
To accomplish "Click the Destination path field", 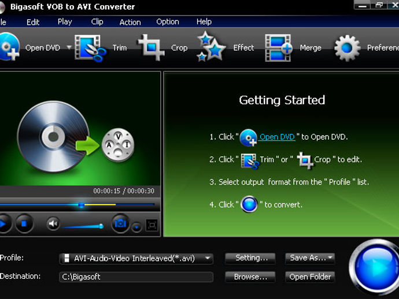I will click(136, 277).
